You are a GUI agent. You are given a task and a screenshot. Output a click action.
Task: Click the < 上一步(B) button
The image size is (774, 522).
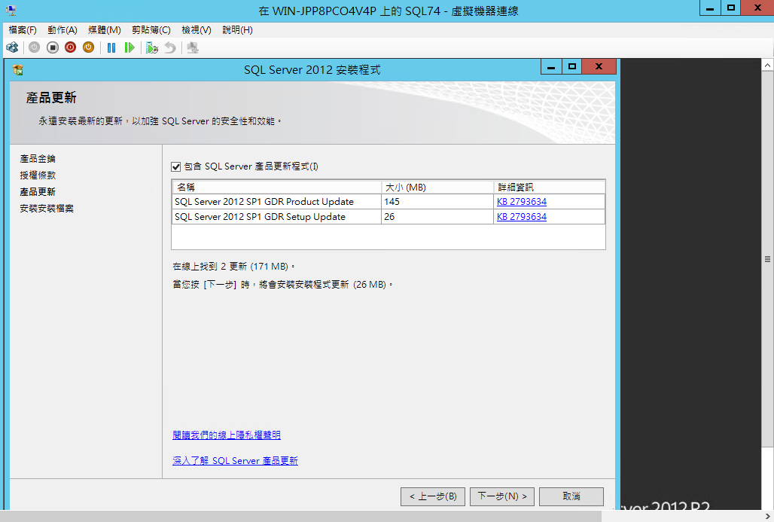coord(433,496)
